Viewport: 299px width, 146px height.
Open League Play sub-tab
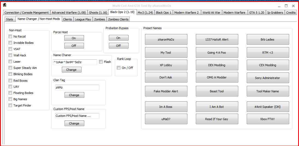(83, 19)
